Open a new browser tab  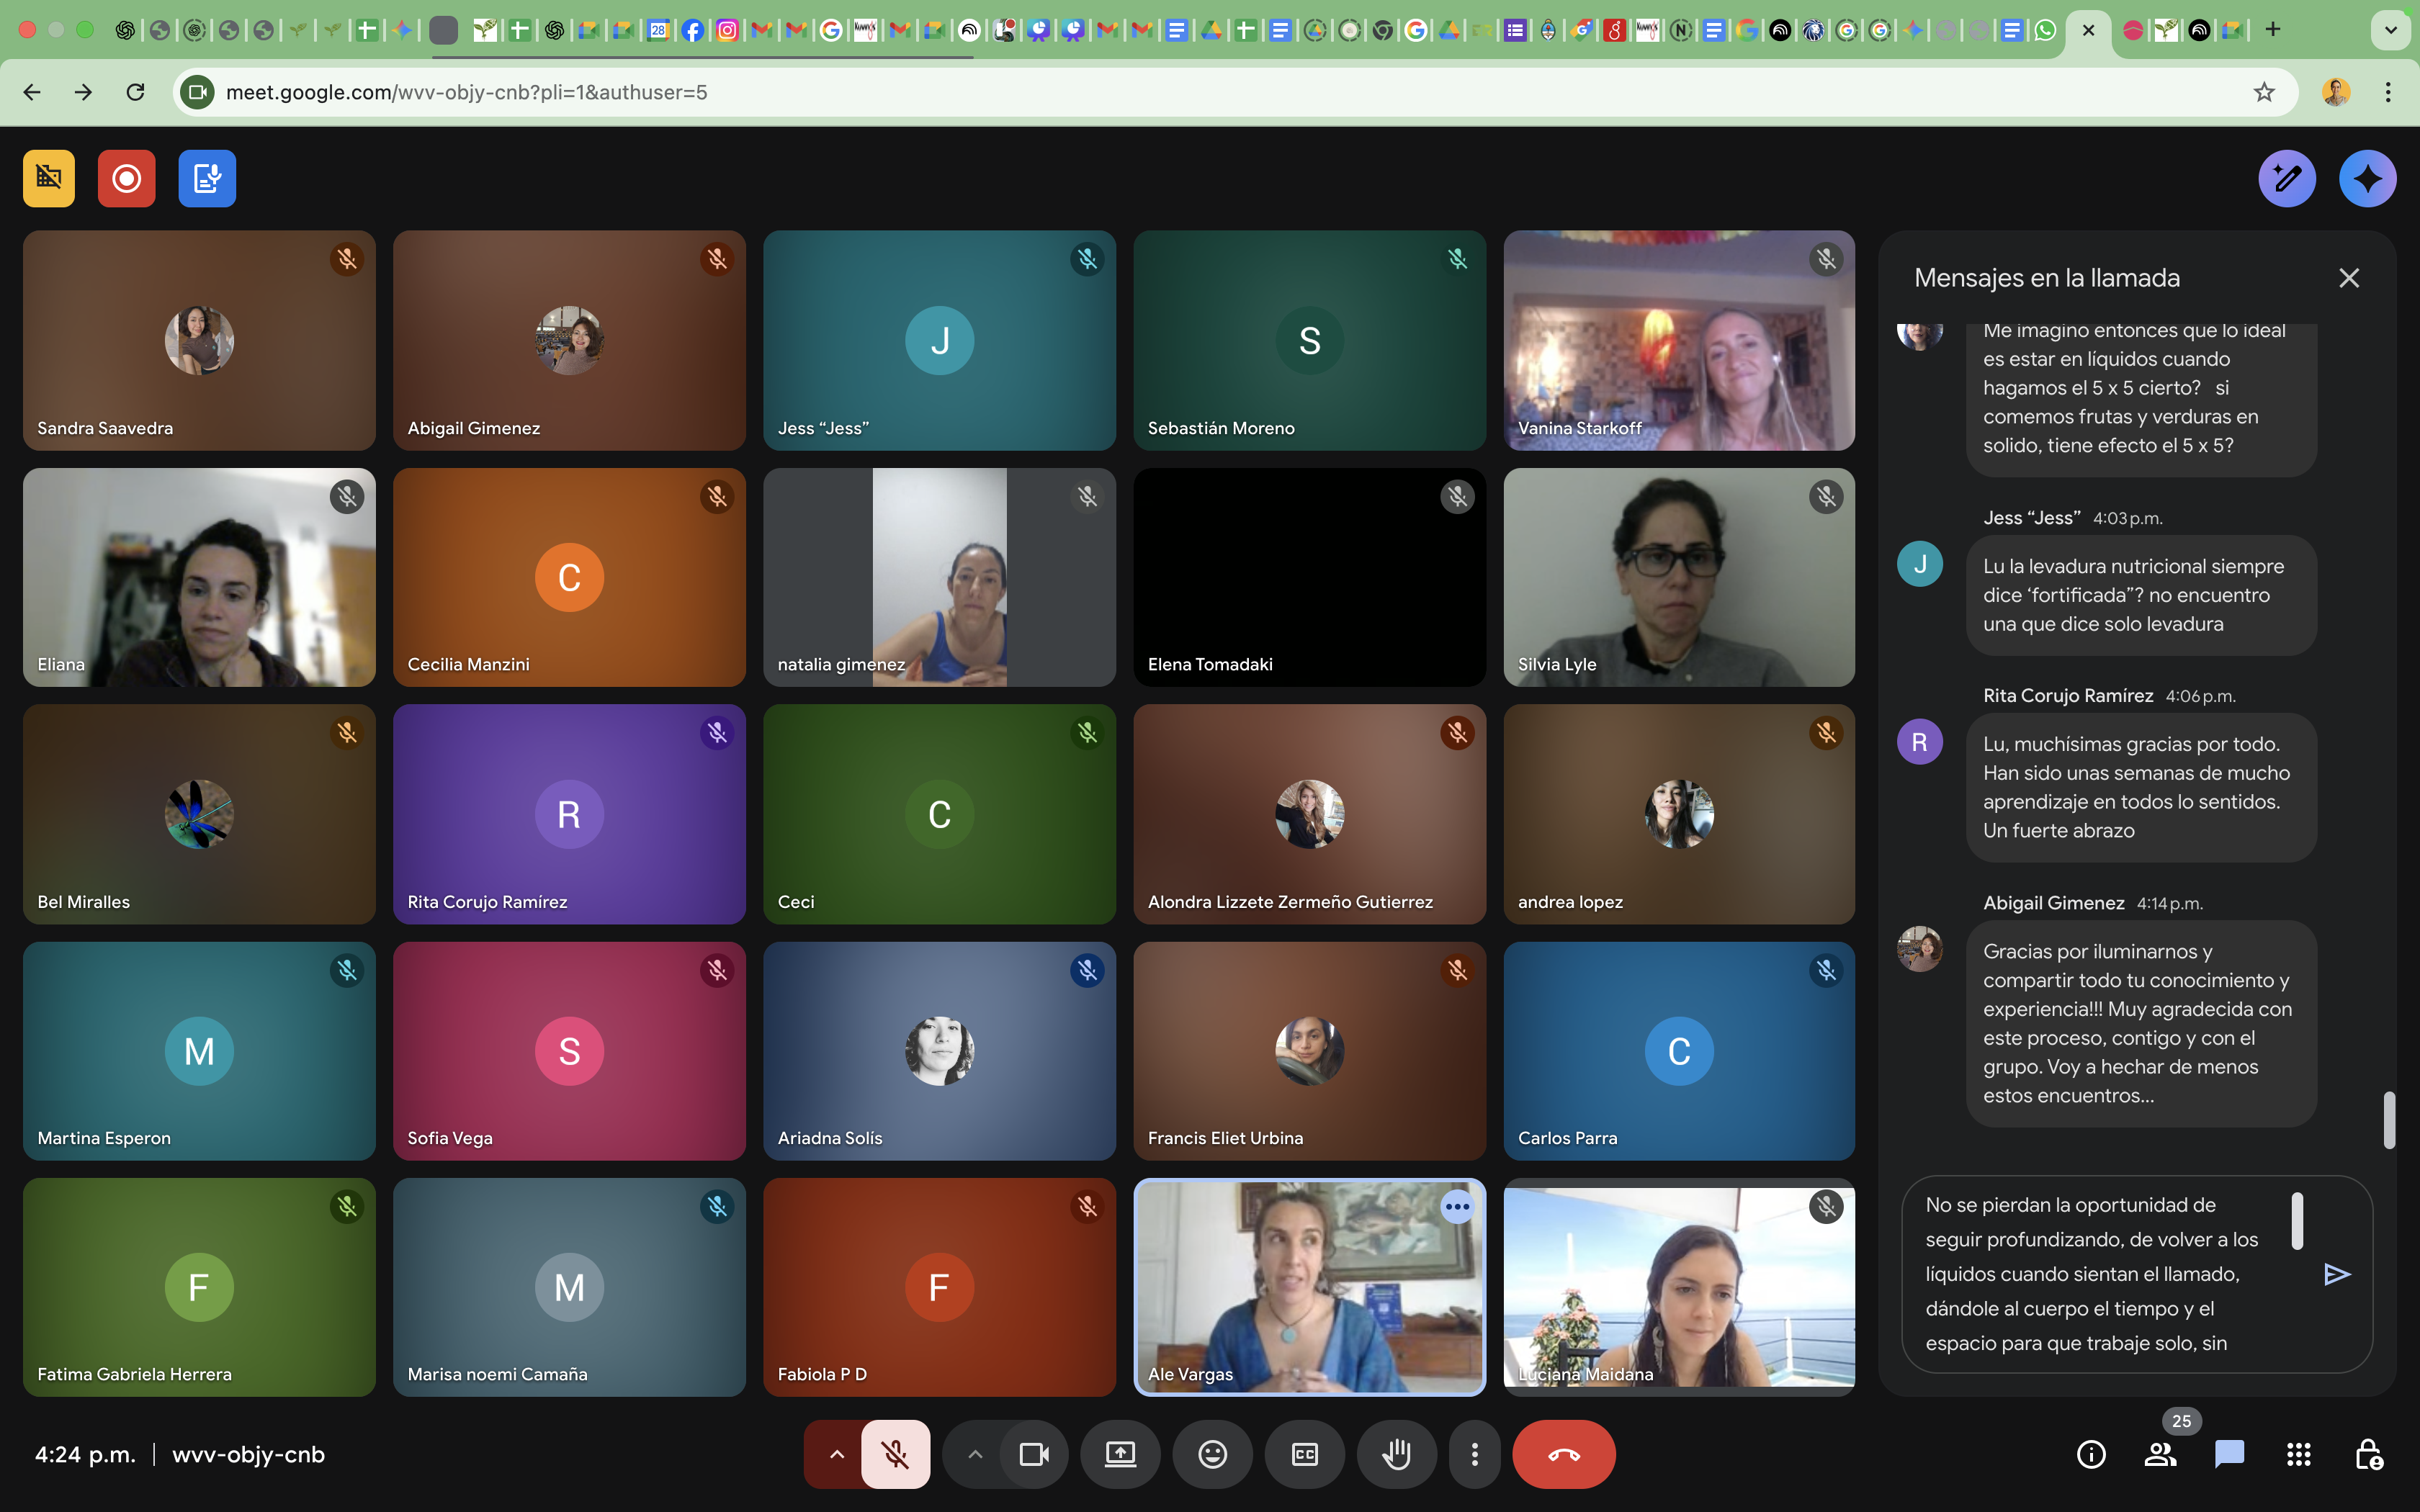point(2273,30)
